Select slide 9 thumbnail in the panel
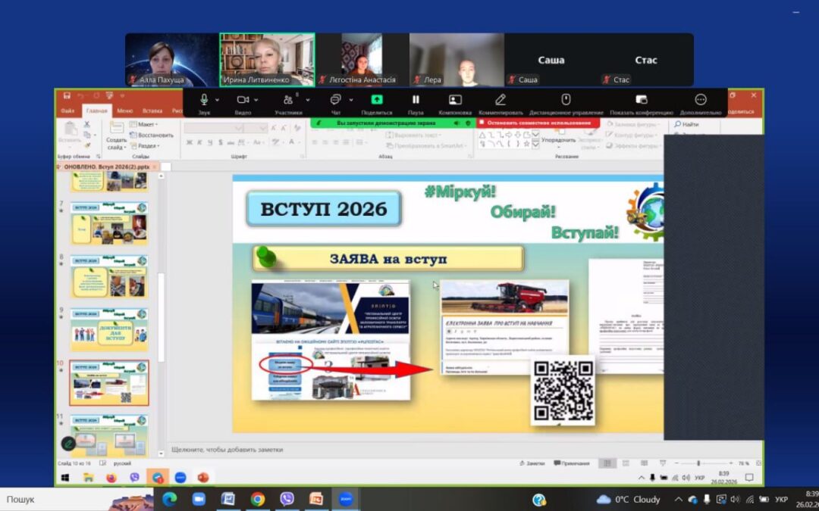Screen dimensions: 819x511 pyautogui.click(x=109, y=329)
